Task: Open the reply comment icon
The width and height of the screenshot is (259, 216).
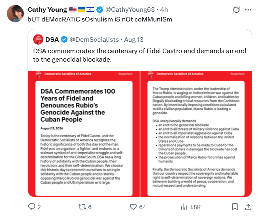Action: point(32,207)
